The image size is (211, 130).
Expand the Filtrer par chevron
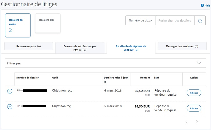pyautogui.click(x=199, y=63)
